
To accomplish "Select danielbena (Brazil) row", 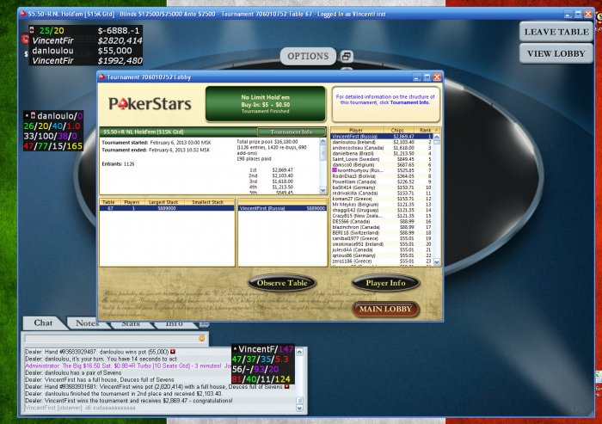I will (x=382, y=153).
